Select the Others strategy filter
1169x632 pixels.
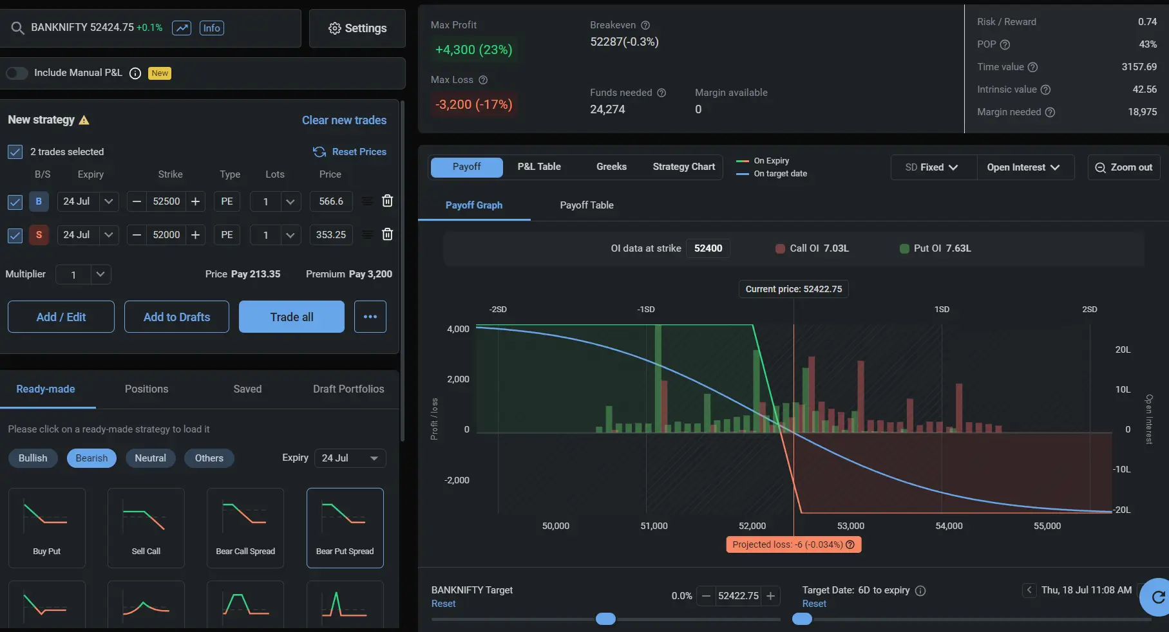(209, 458)
